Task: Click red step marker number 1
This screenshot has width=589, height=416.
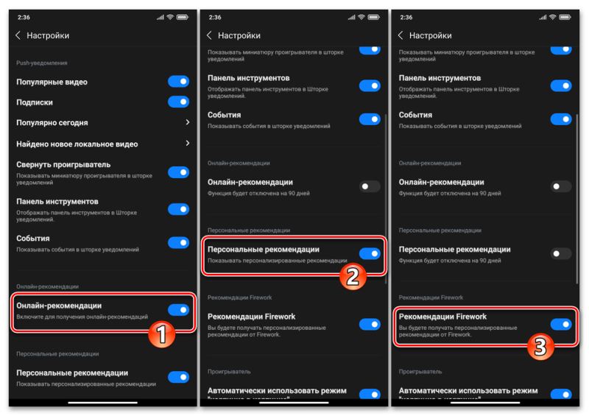Action: (161, 334)
